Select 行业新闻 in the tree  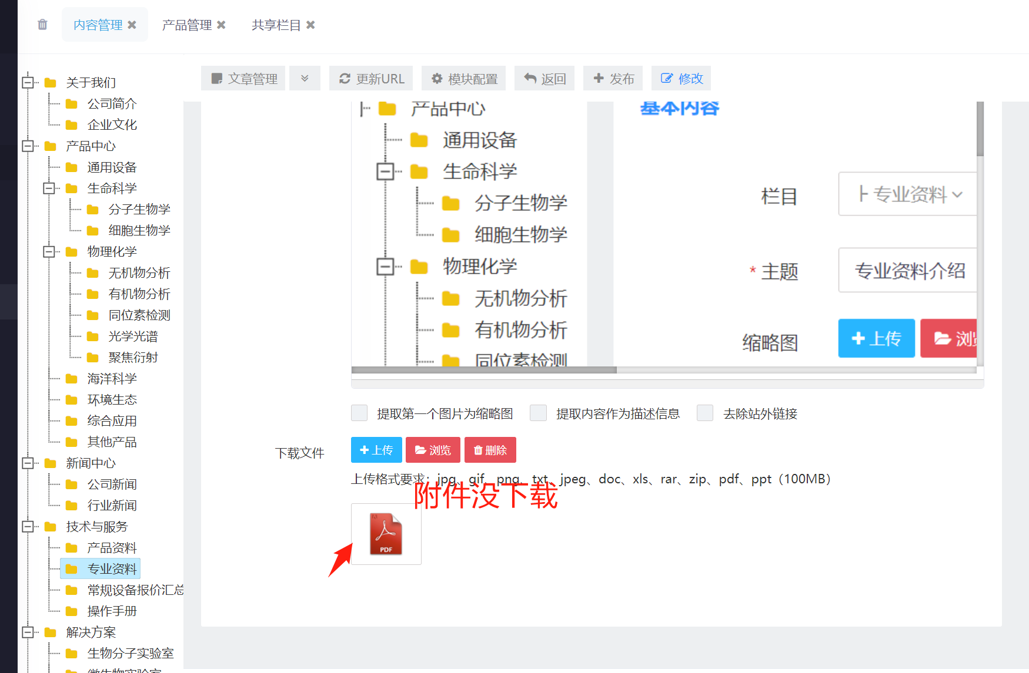click(x=112, y=505)
